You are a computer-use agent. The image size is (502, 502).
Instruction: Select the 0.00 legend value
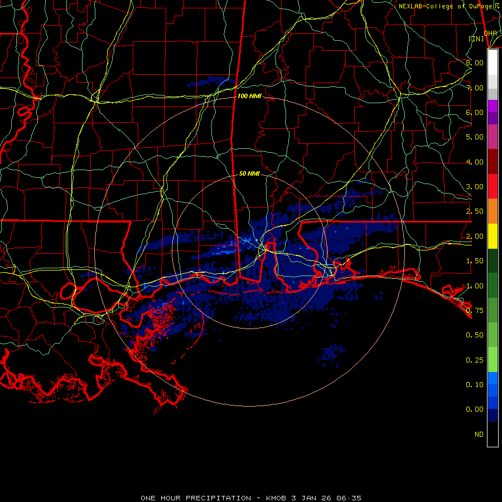pyautogui.click(x=475, y=409)
